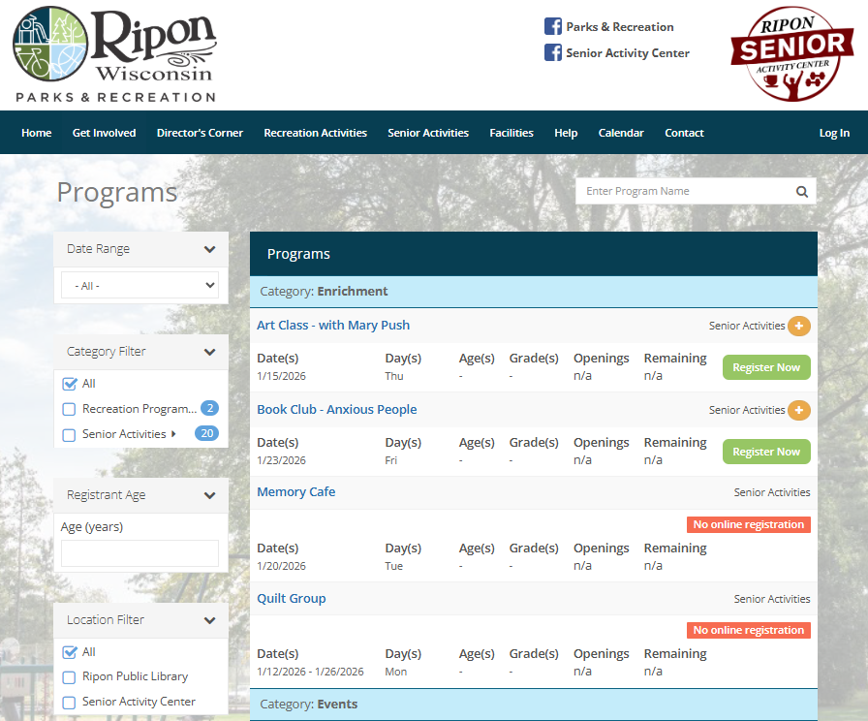Open the Calendar menu item
The image size is (868, 721).
coord(621,133)
